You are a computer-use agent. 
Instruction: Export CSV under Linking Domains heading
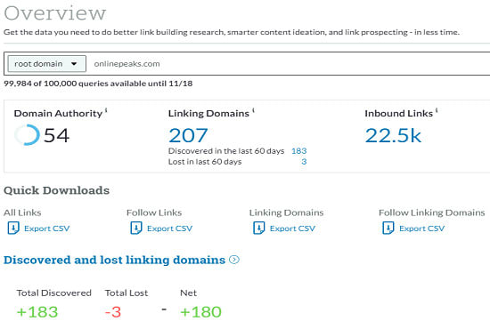tap(292, 229)
